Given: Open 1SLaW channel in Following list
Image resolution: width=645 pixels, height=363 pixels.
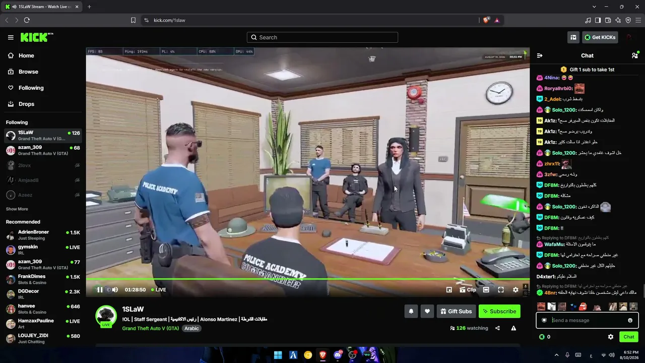Looking at the screenshot, I should (43, 136).
